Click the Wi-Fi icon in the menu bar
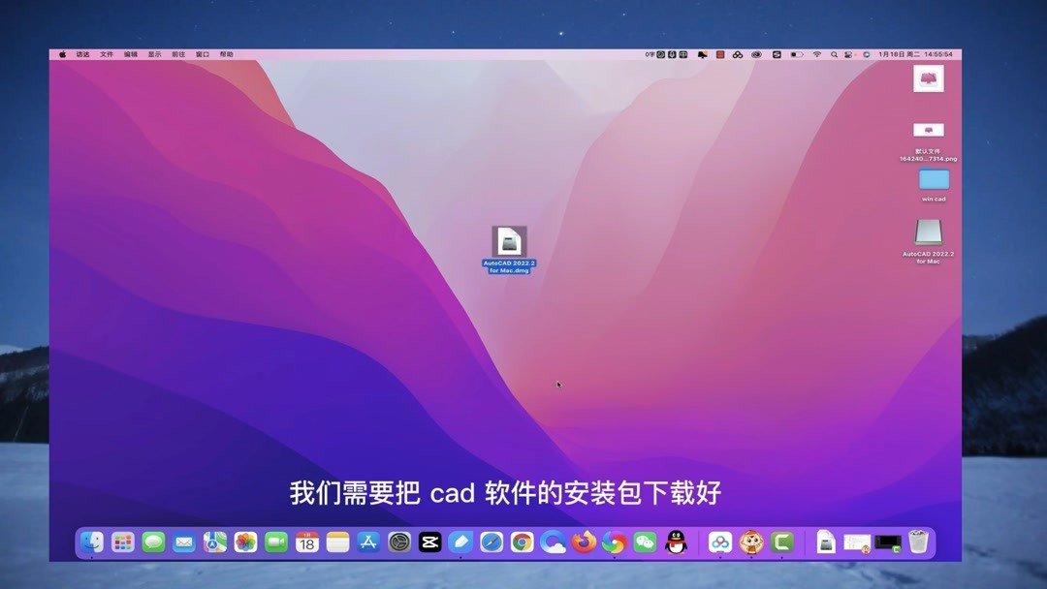This screenshot has height=589, width=1047. 816,54
